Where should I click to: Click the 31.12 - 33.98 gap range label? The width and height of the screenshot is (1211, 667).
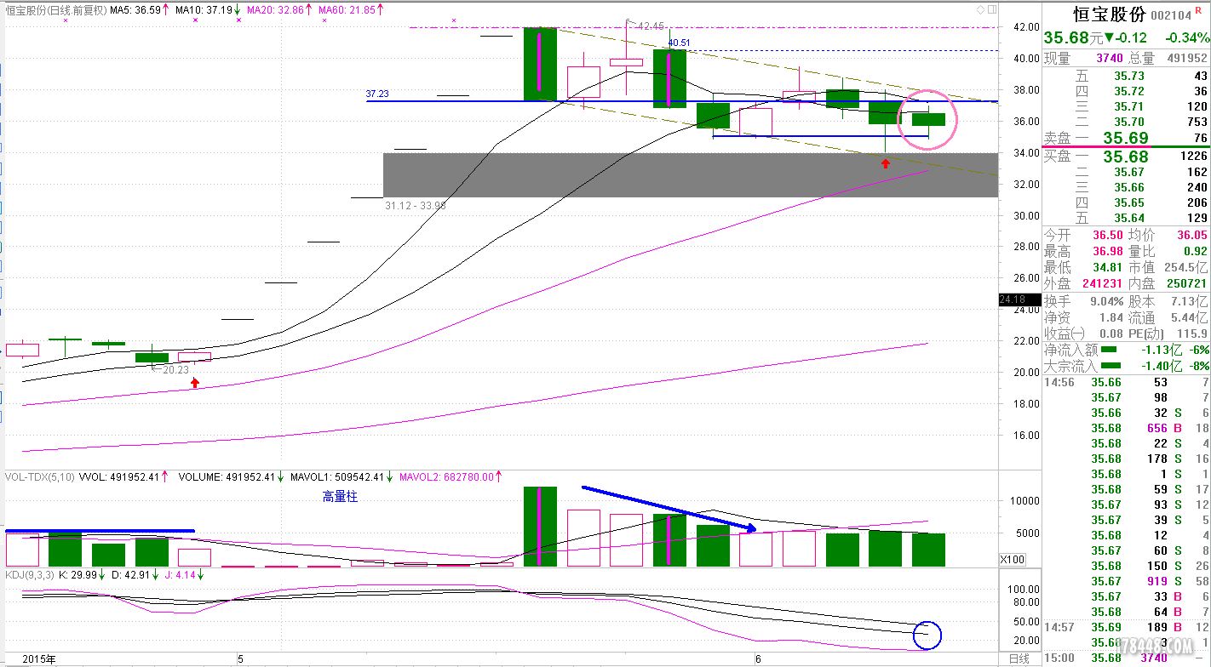(416, 205)
